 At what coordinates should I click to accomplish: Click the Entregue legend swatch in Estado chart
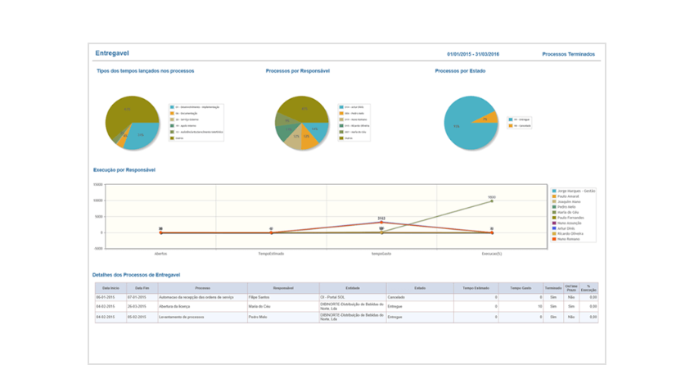tap(509, 119)
